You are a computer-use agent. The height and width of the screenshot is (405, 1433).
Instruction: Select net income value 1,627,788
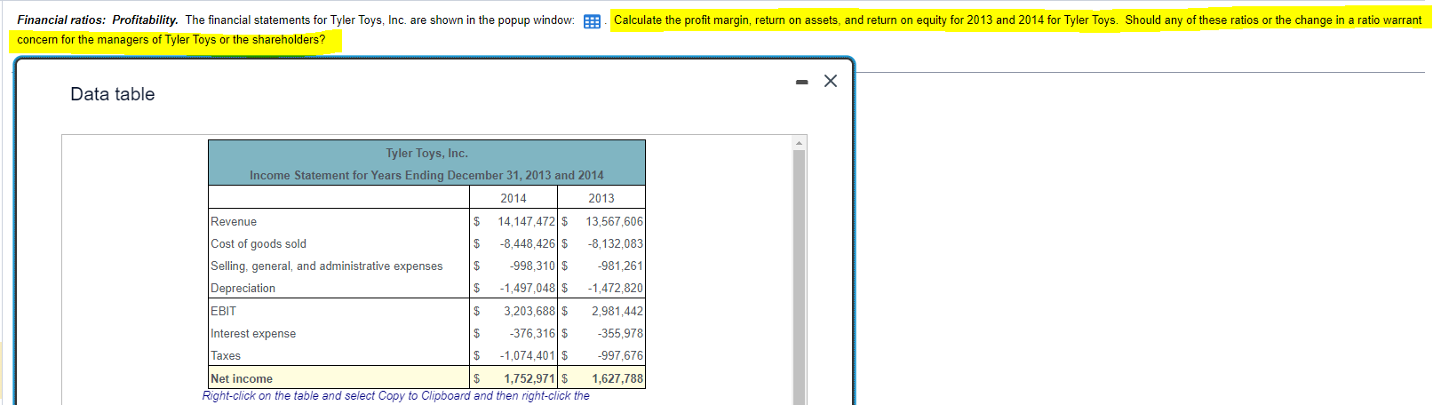(617, 378)
